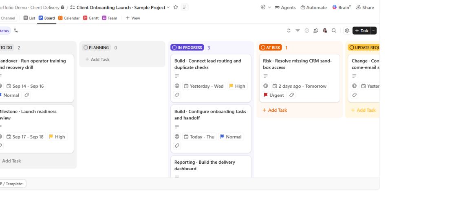Click the subtasks icon next to Status
The width and height of the screenshot is (474, 217).
tap(16, 30)
